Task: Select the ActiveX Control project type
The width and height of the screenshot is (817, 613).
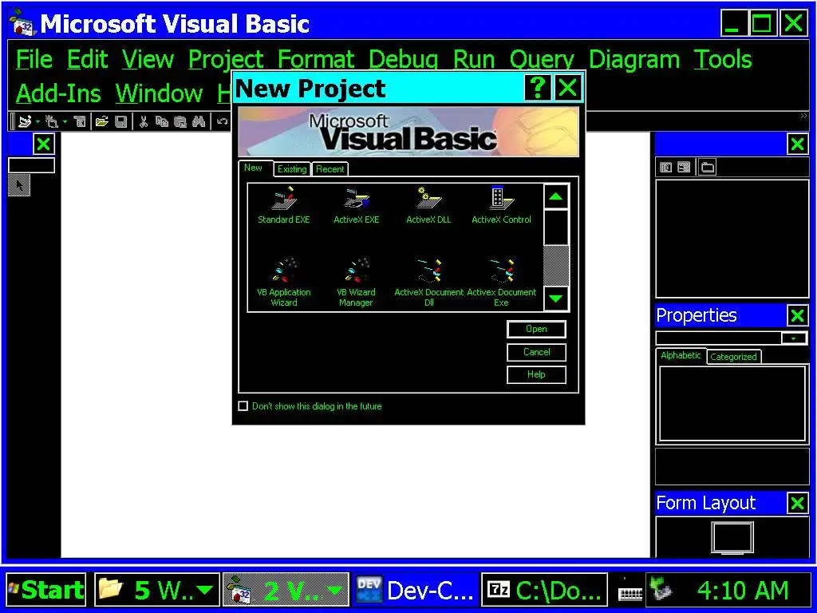Action: pos(501,206)
